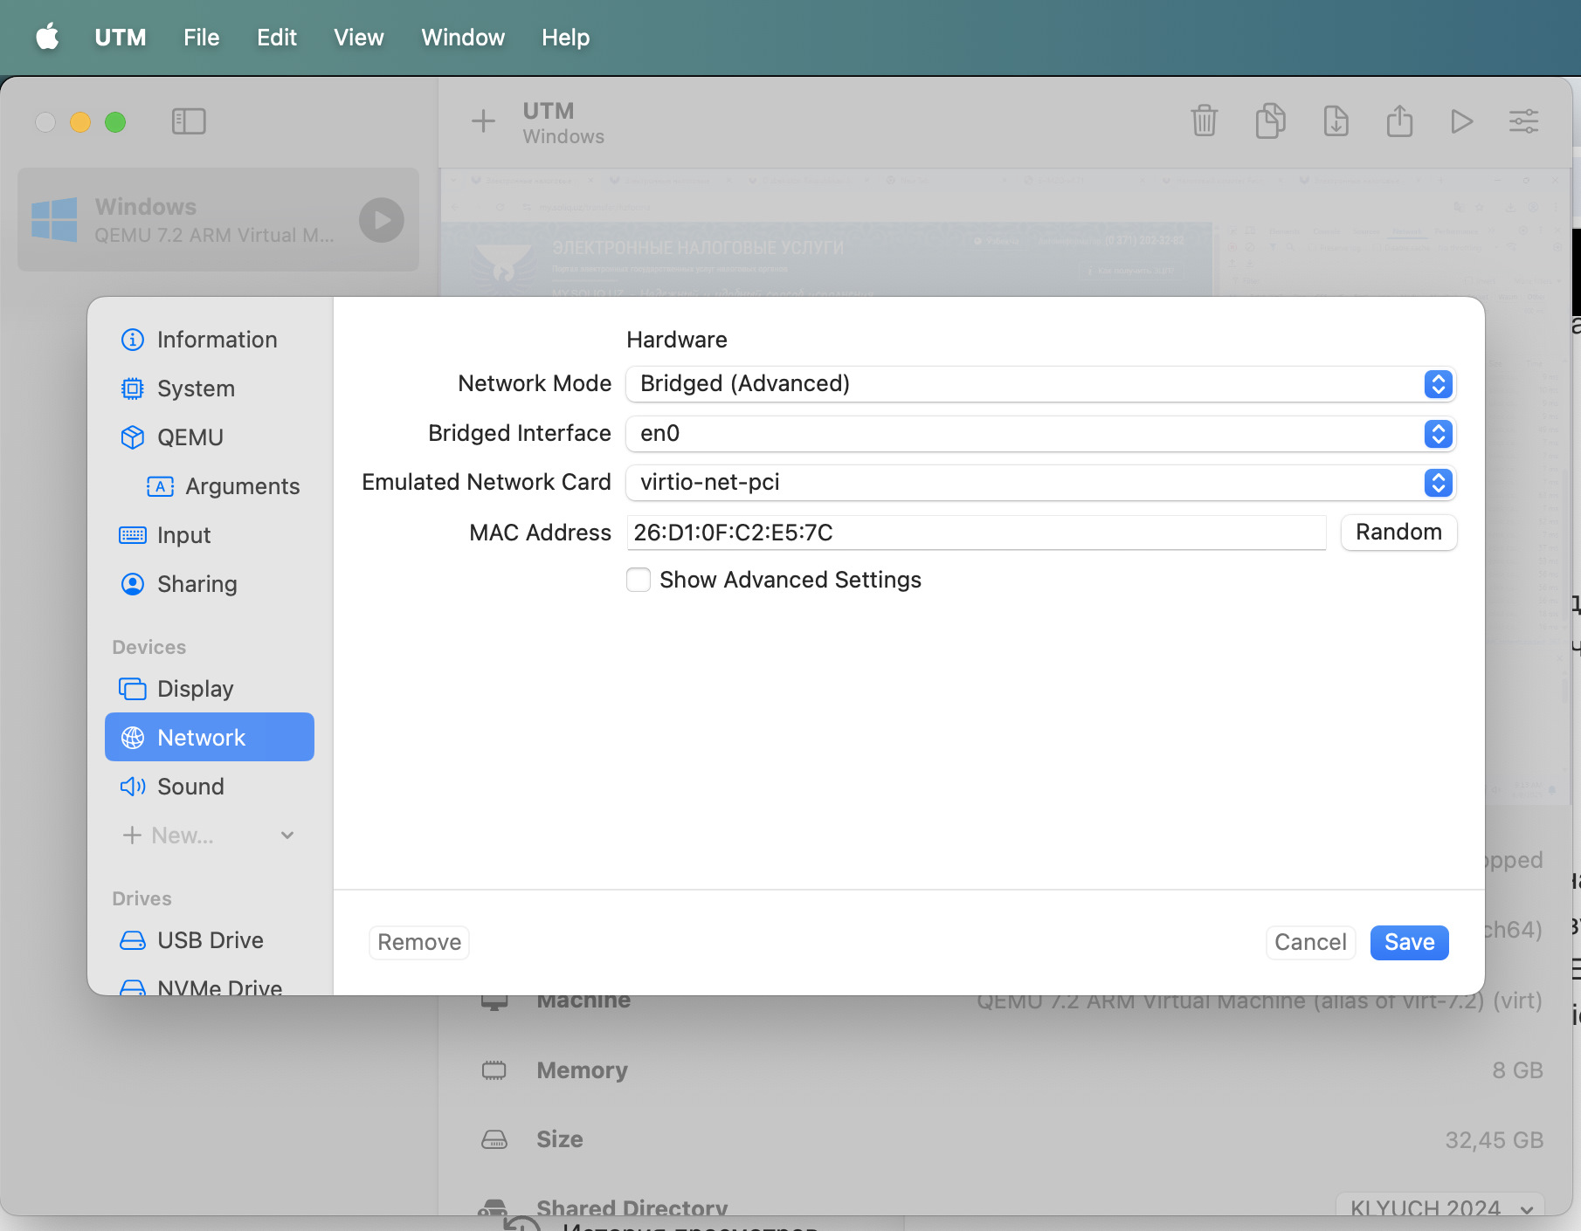Image resolution: width=1581 pixels, height=1231 pixels.
Task: Click the clone VM icon in toolbar
Action: tap(1270, 121)
